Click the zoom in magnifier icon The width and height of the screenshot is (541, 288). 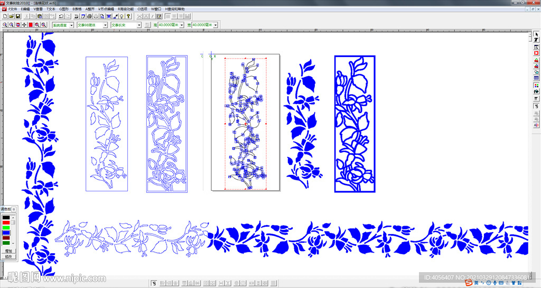click(x=5, y=25)
